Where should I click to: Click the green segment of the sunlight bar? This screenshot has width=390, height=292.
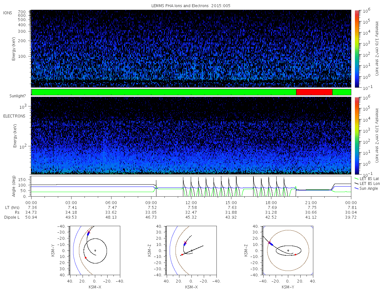pos(164,92)
